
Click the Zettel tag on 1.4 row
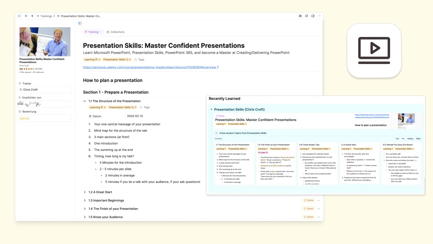pyautogui.click(x=308, y=209)
